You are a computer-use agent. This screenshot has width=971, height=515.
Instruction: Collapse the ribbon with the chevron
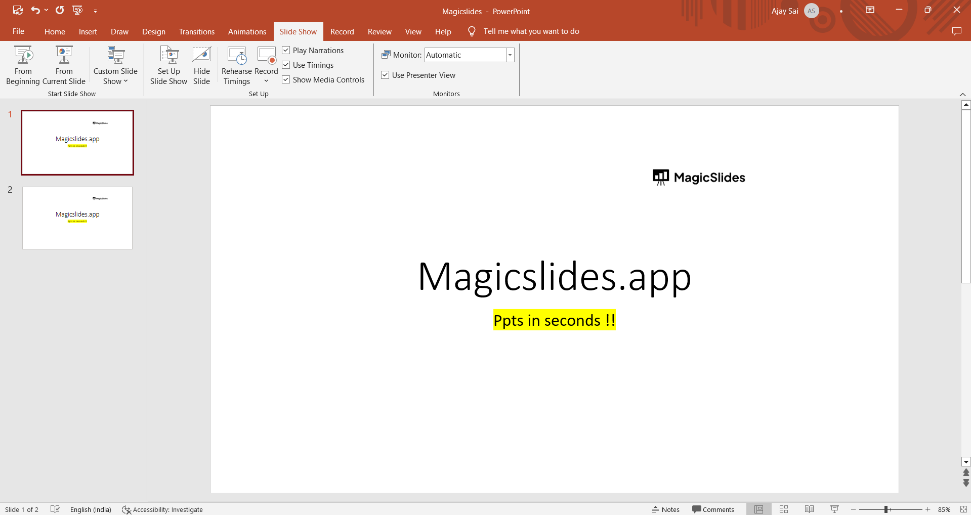click(962, 95)
